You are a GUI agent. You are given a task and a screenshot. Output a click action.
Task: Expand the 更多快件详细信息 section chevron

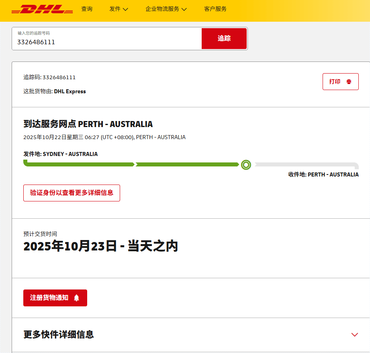[354, 335]
